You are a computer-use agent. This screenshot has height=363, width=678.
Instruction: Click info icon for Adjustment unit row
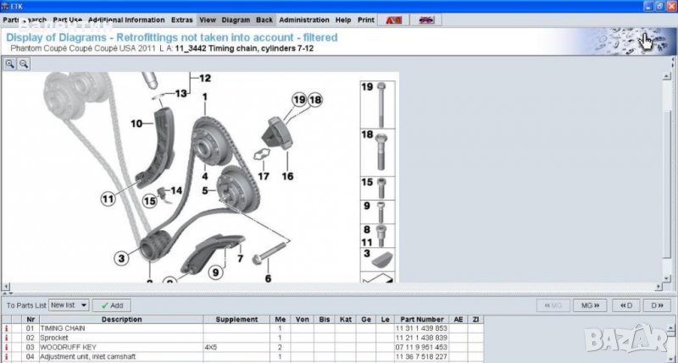click(7, 356)
